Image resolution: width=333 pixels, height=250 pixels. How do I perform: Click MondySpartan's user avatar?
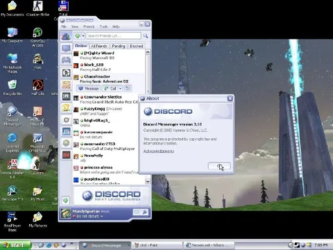pyautogui.click(x=65, y=213)
